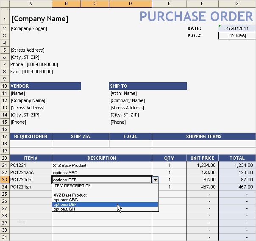256x241 pixels.
Task: Click description cell 'XYZ Base Product' in row 21
Action: click(x=102, y=165)
